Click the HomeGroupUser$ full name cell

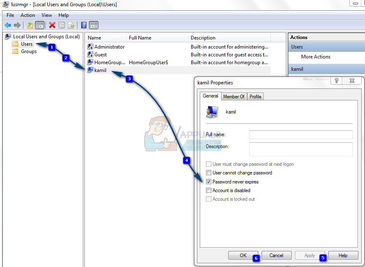[x=149, y=62]
